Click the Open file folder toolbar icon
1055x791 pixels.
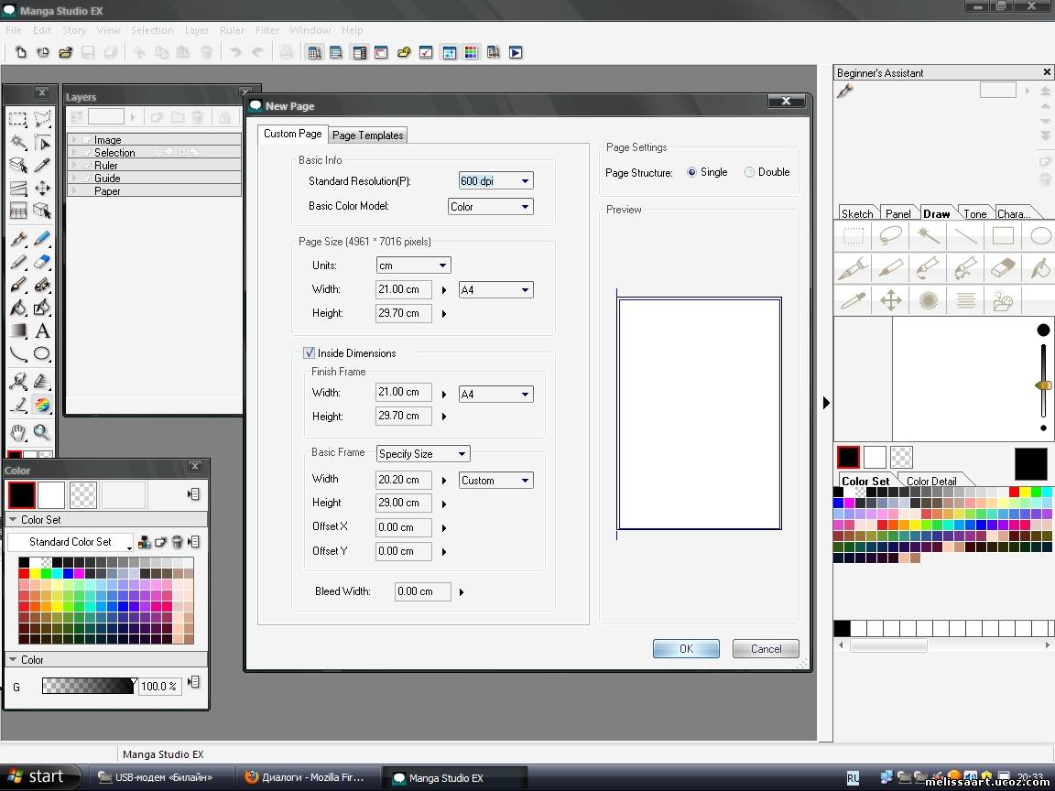65,52
